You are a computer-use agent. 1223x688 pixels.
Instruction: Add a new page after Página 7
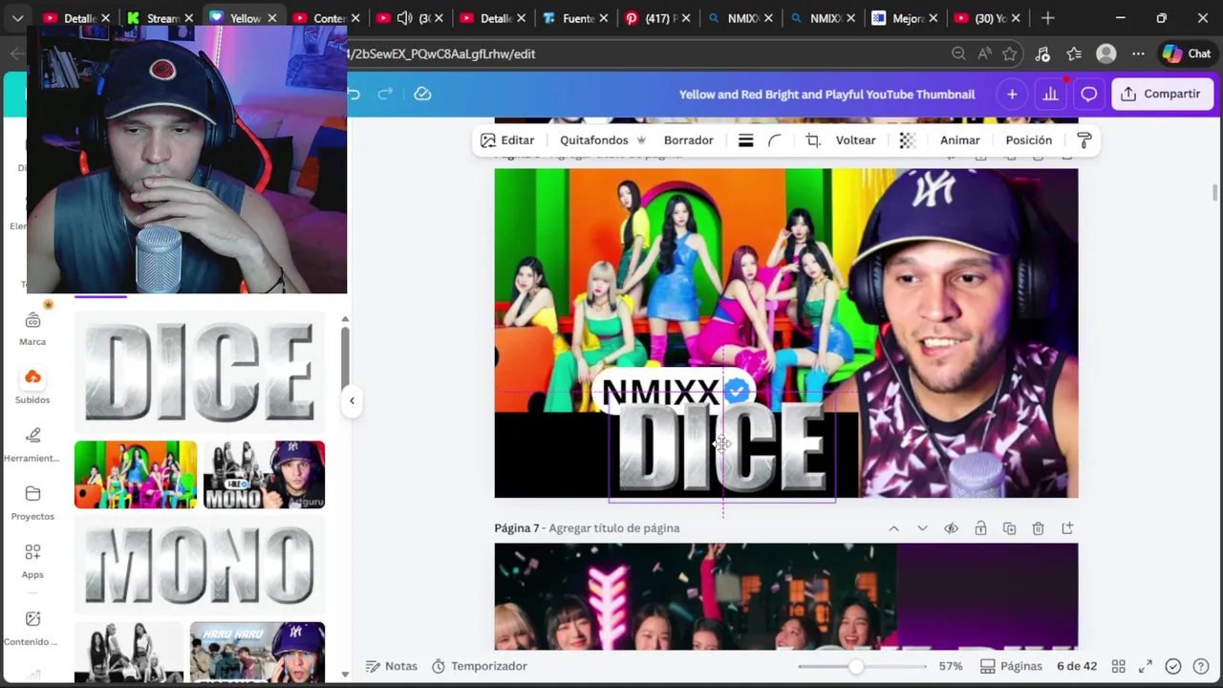pos(1067,528)
